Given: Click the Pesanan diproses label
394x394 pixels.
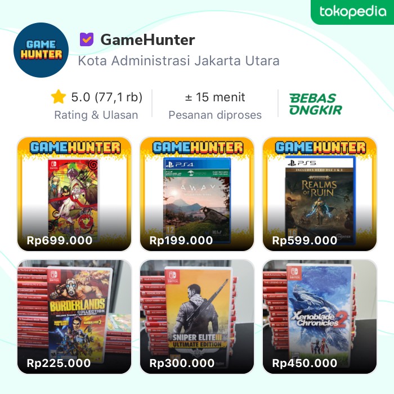Looking at the screenshot, I should coord(215,115).
